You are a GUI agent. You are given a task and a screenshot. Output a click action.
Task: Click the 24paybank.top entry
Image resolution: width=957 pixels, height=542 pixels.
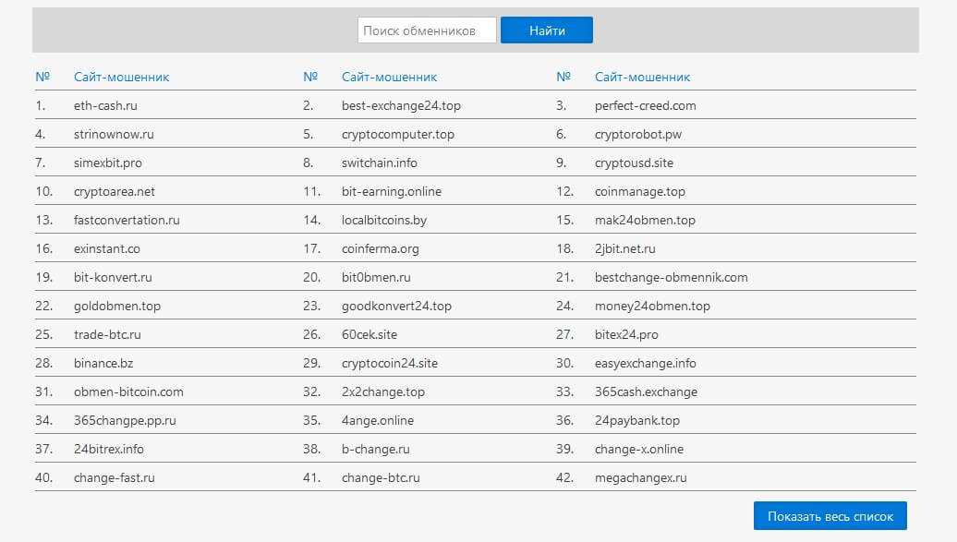636,421
